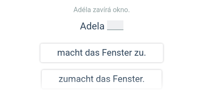The height and width of the screenshot is (101, 203).
Task: Click the empty blank after "Adela"
Action: [x=115, y=26]
